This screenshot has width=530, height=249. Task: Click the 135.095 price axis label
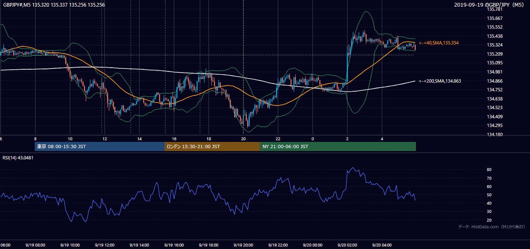(x=495, y=63)
